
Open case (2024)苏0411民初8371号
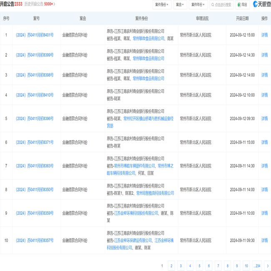click(35, 143)
